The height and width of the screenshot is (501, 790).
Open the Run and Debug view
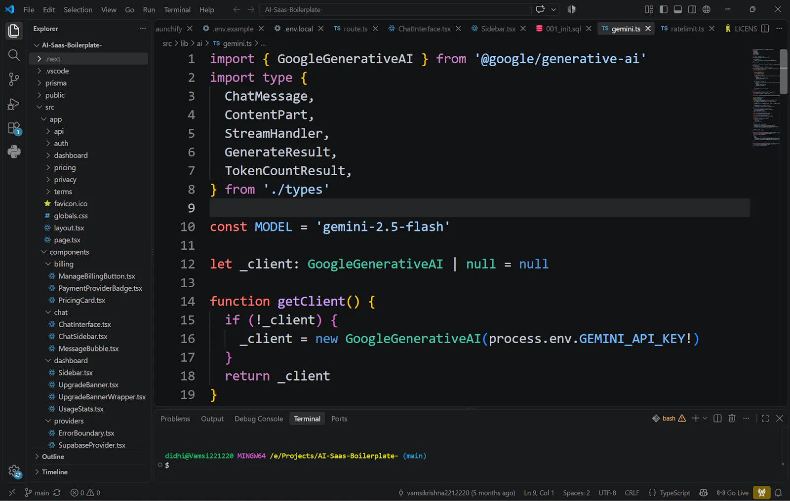tap(14, 104)
